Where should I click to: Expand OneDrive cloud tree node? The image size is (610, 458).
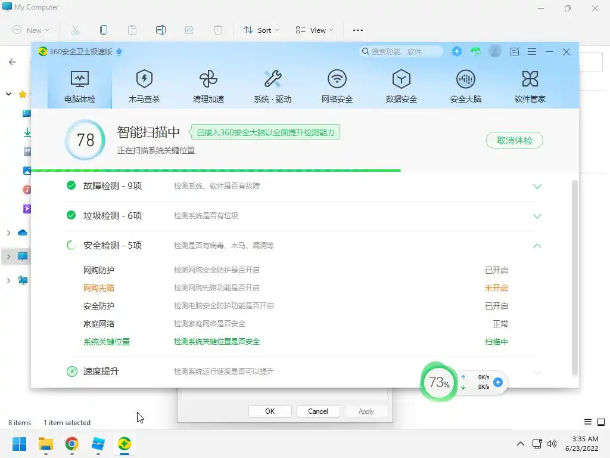click(8, 233)
